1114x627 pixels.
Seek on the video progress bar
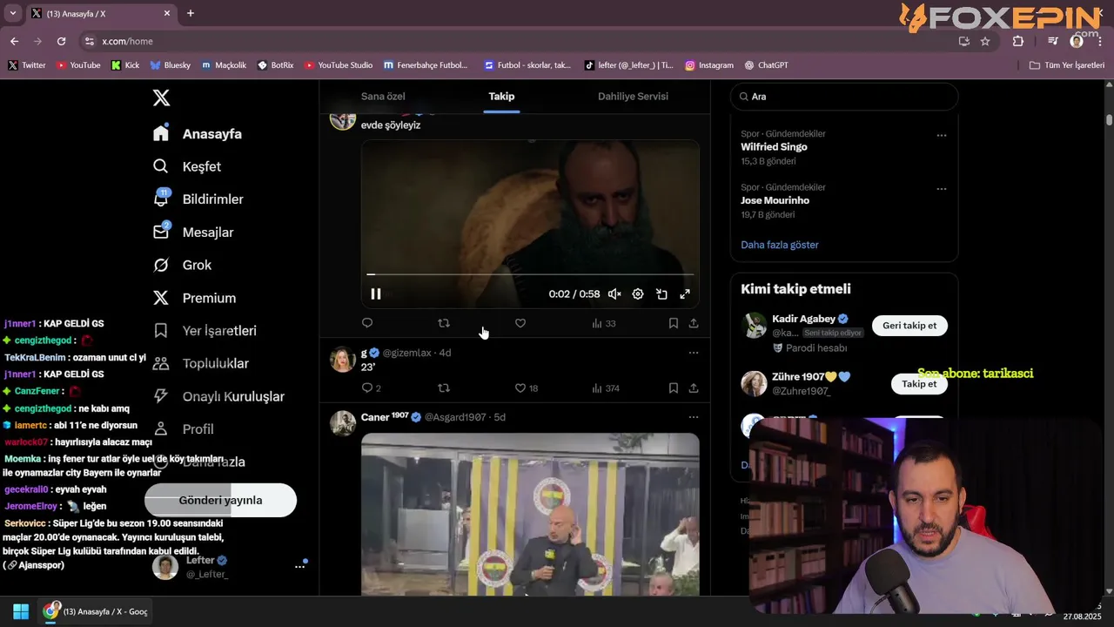(x=530, y=274)
